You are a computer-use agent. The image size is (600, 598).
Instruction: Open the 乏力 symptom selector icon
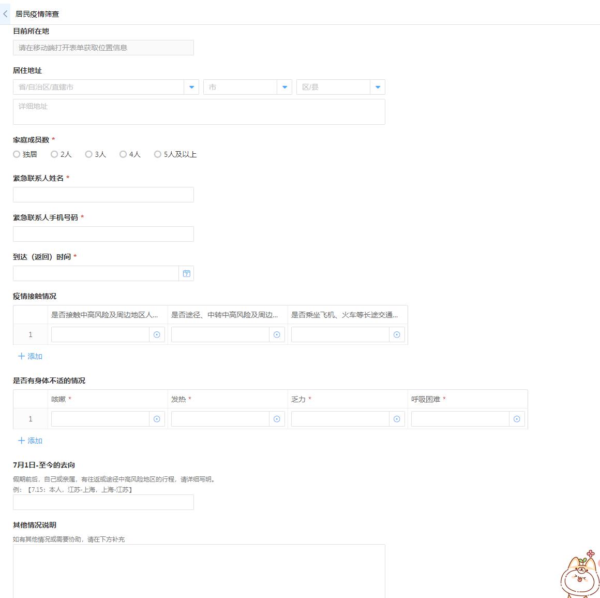[x=397, y=419]
